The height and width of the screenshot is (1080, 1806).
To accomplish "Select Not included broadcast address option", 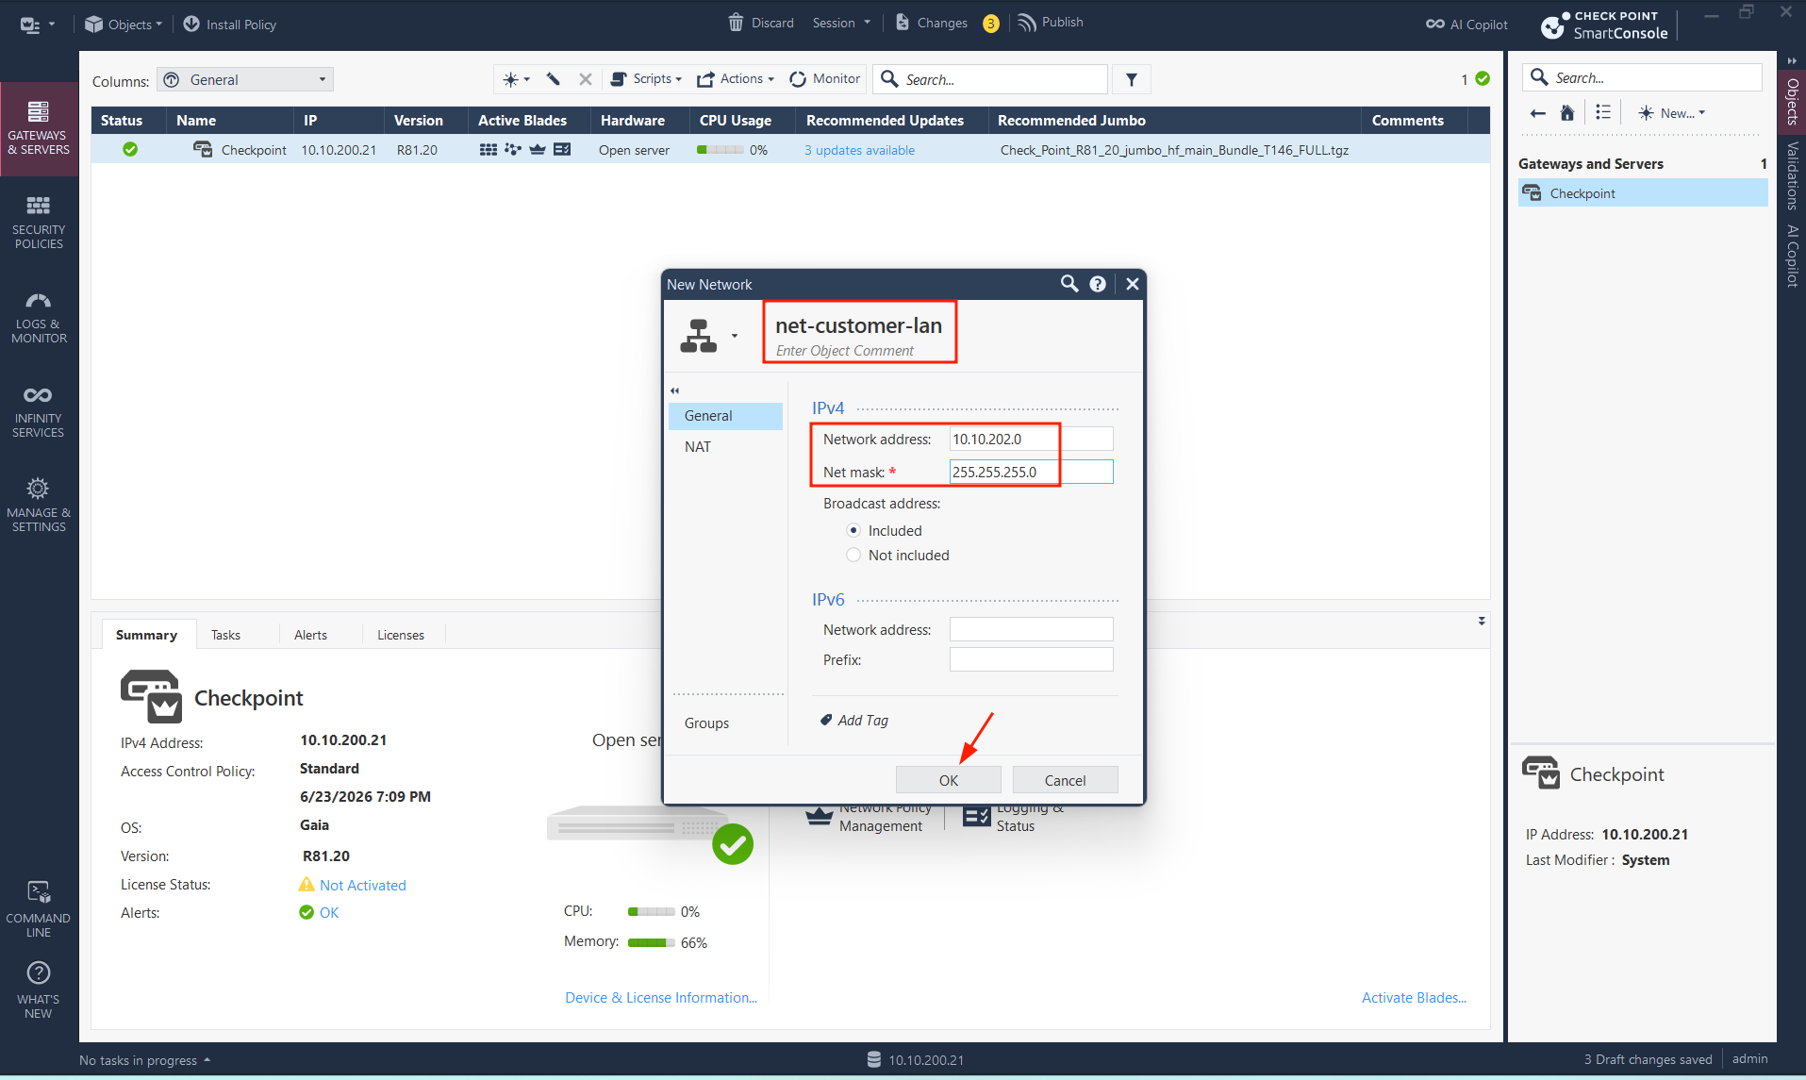I will (x=853, y=556).
